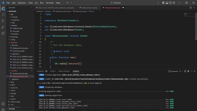Open the Extensions view
Viewport: 197px width, 111px height.
coord(3,33)
